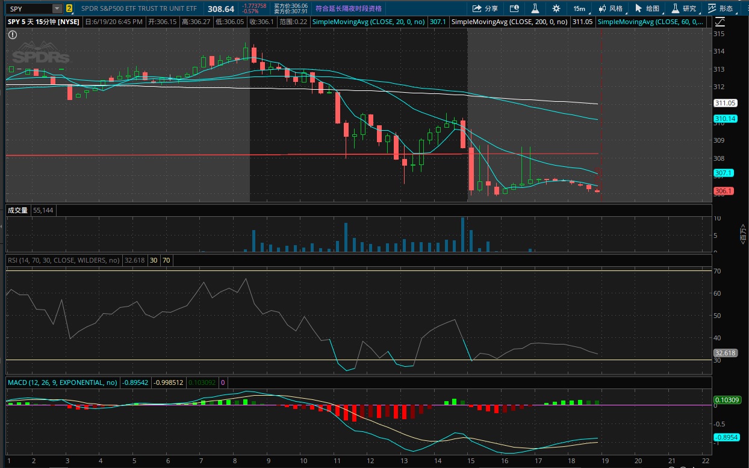Click the flask studies icon
This screenshot has width=749, height=468.
point(534,8)
